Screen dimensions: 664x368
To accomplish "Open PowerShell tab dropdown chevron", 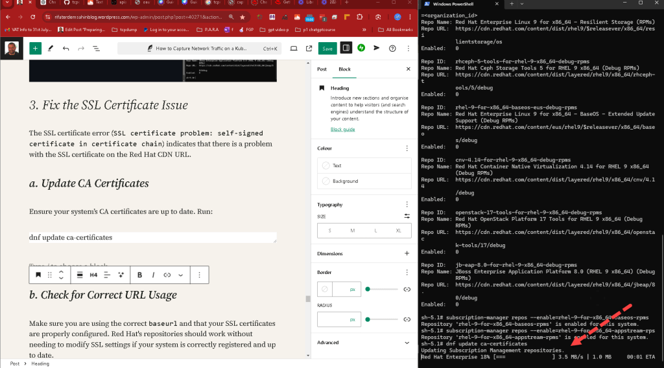I will [522, 4].
